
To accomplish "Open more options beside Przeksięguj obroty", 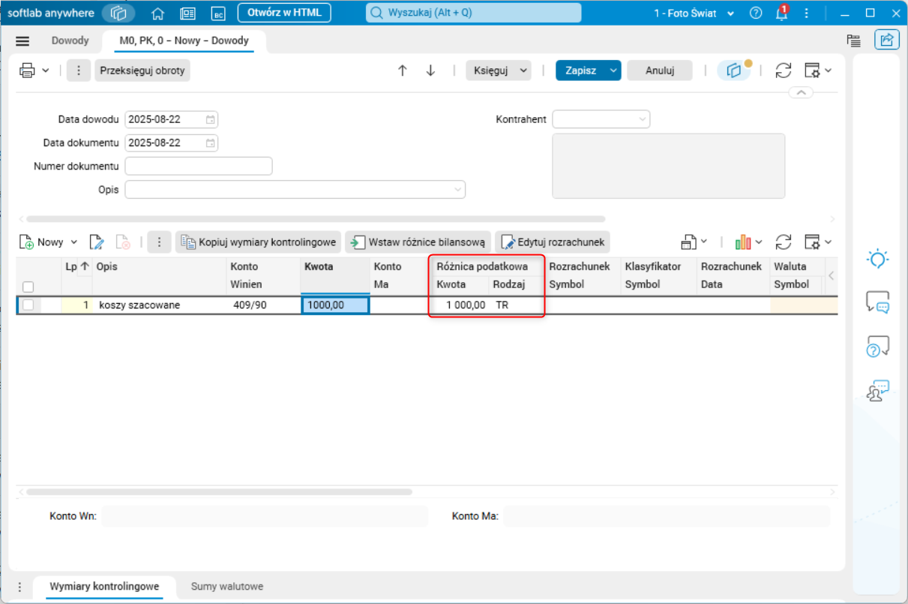I will [x=79, y=71].
